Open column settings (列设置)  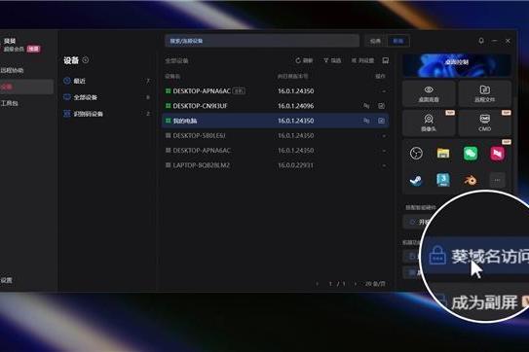[x=362, y=60]
